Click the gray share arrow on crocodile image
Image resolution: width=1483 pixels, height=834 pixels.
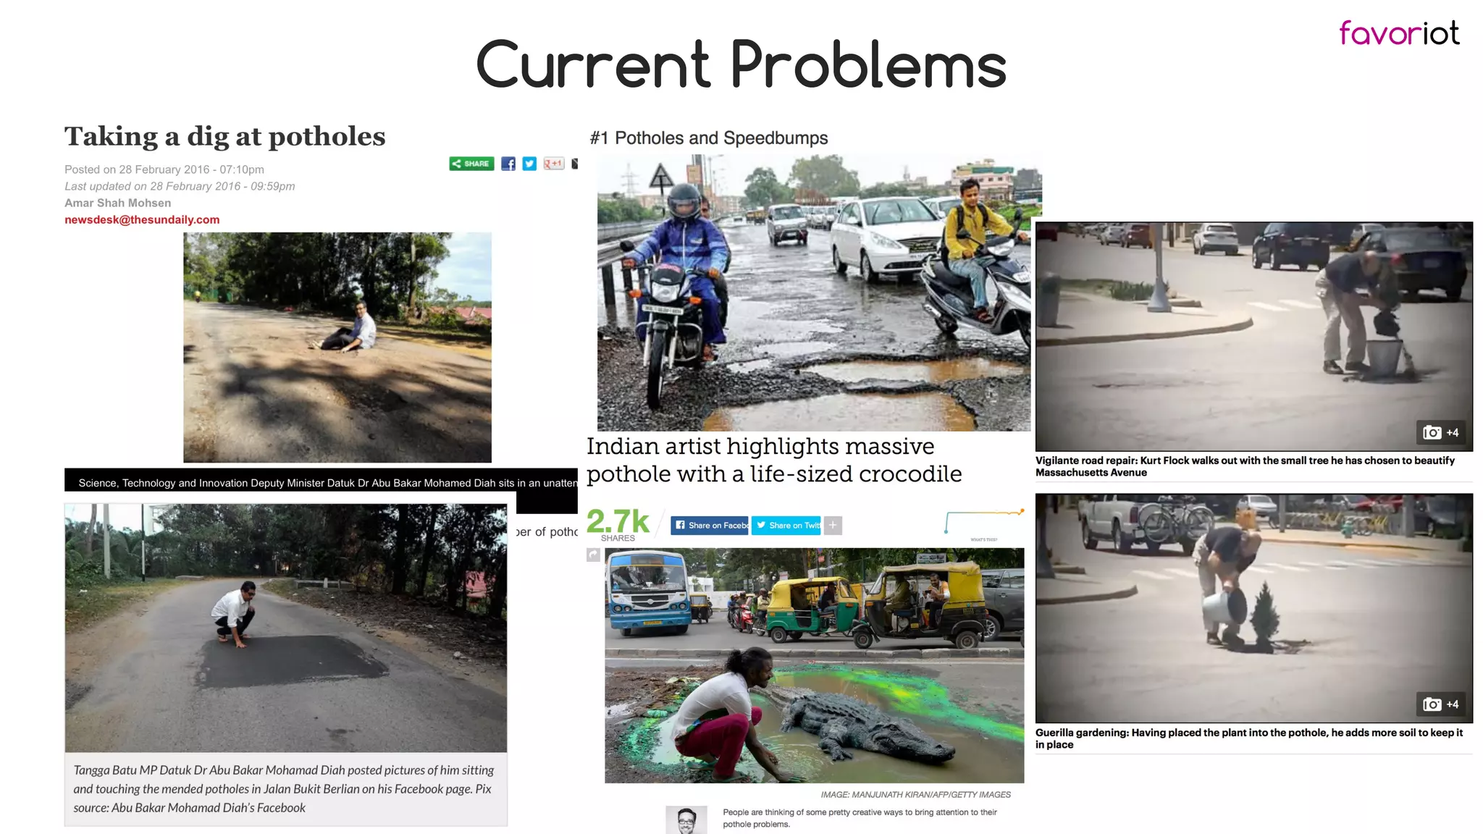(593, 555)
